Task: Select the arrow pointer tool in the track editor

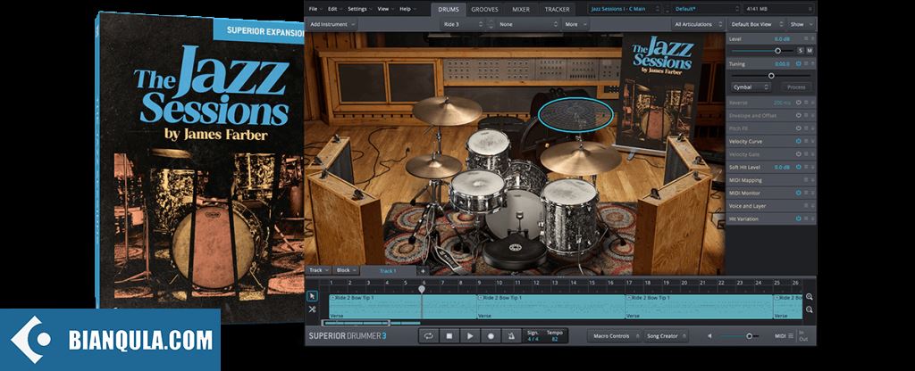Action: tap(312, 296)
